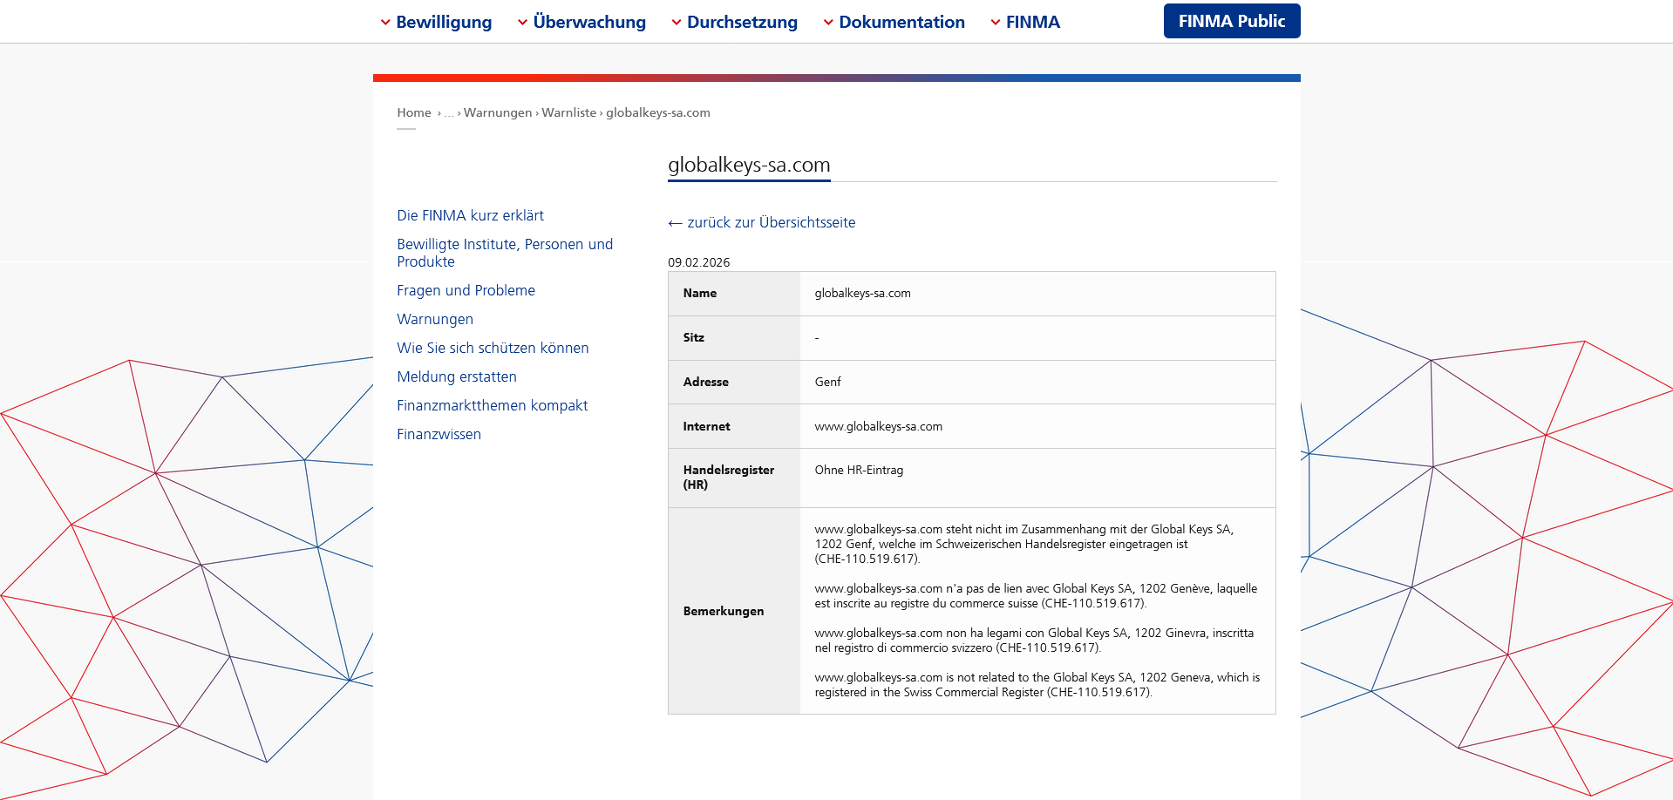Click the Internet row label
The image size is (1673, 800).
tap(707, 426)
